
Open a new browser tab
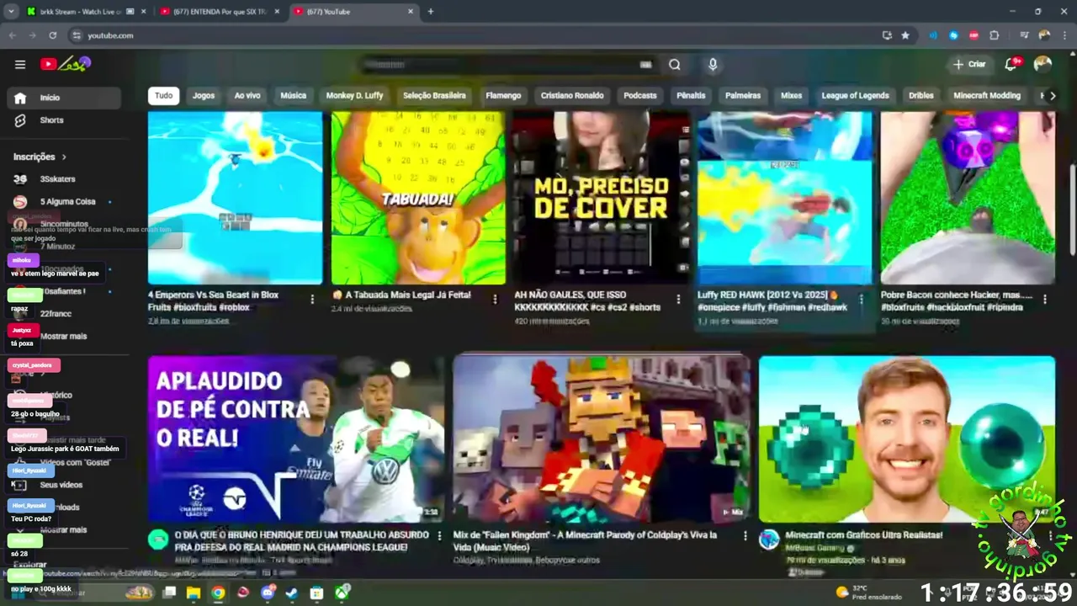pyautogui.click(x=431, y=12)
